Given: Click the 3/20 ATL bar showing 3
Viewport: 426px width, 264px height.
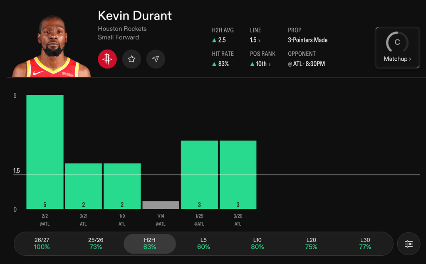Looking at the screenshot, I should point(238,175).
